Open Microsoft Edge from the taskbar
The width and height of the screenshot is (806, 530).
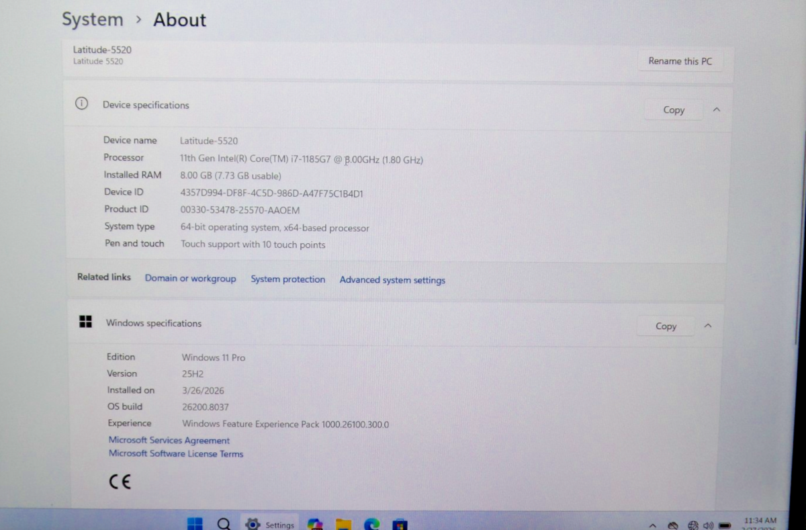[x=372, y=524]
